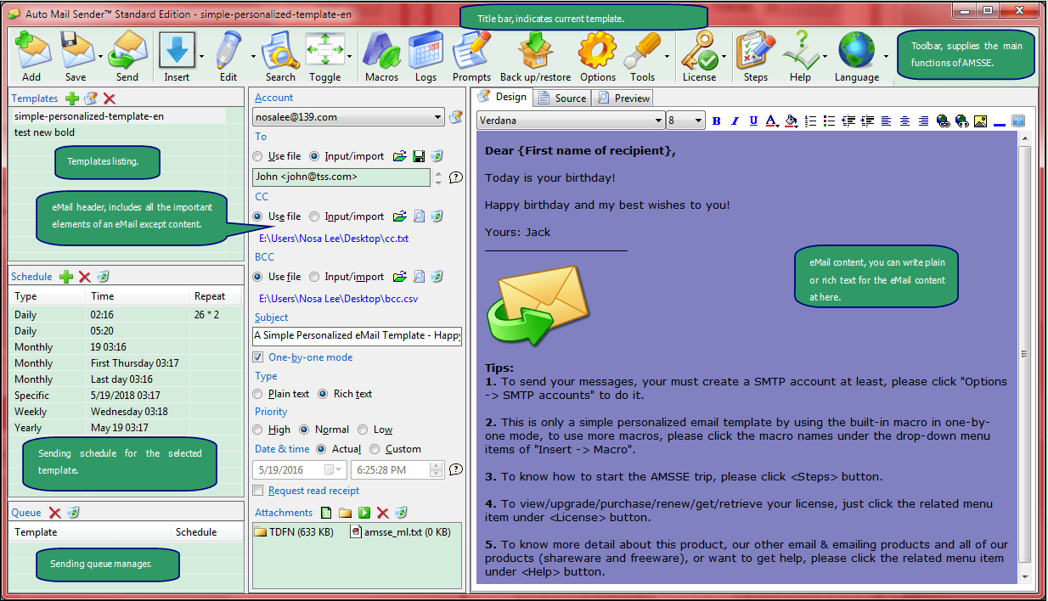Select Input/import radio in BCC section

(x=314, y=277)
